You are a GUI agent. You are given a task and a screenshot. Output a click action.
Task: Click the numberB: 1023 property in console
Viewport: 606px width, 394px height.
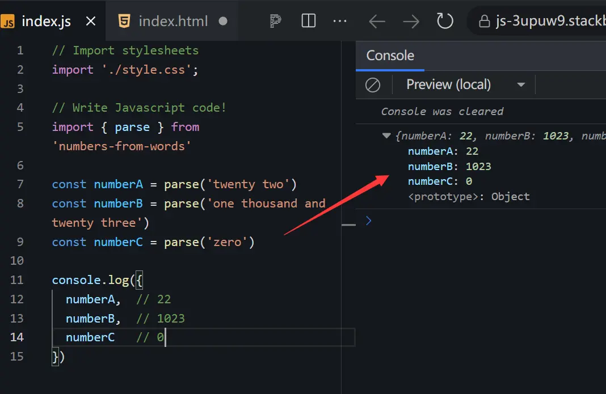tap(449, 167)
